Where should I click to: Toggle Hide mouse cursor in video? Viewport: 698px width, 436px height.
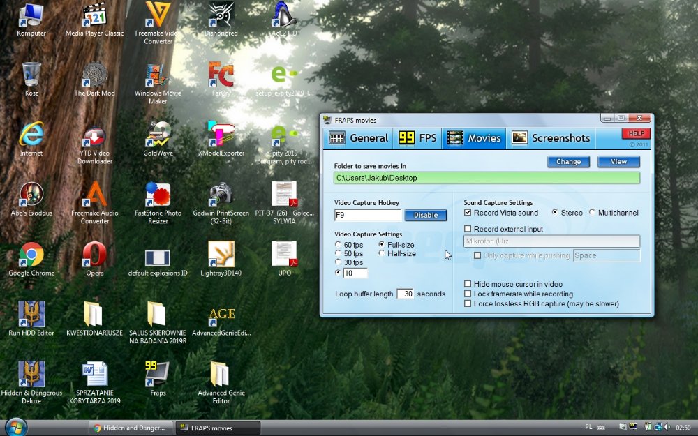pyautogui.click(x=468, y=284)
